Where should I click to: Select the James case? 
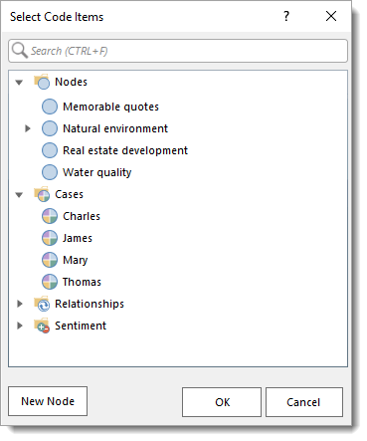(78, 238)
